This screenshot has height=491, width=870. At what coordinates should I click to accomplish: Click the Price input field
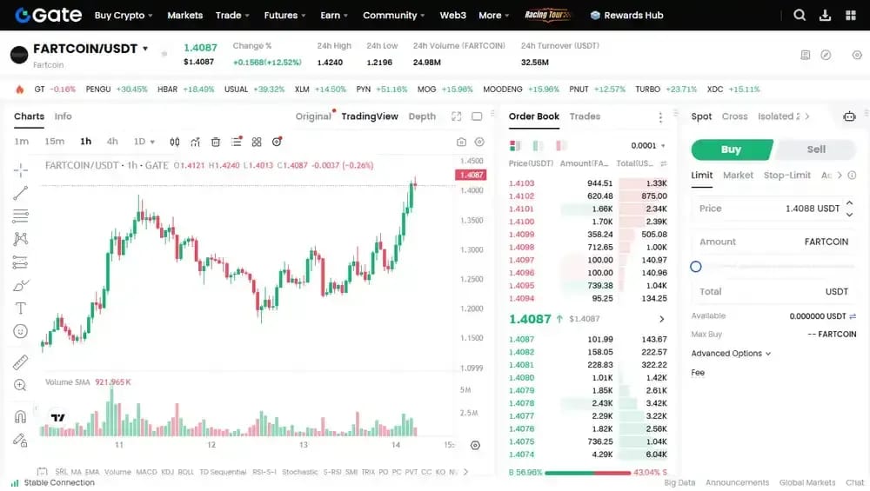click(773, 209)
